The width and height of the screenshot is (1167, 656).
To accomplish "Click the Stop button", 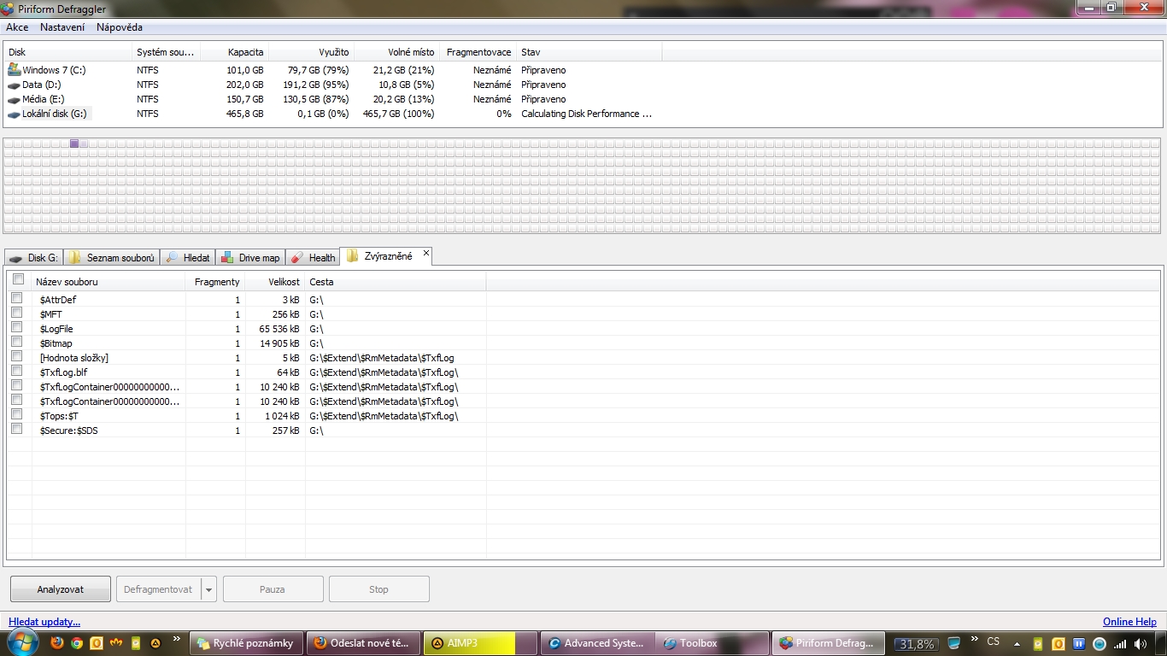I will click(x=378, y=589).
